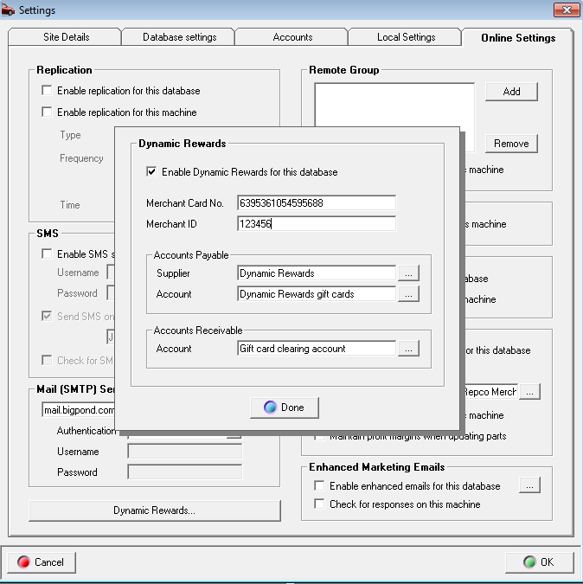This screenshot has height=584, width=583.
Task: Click Add in Remote Group
Action: (511, 92)
